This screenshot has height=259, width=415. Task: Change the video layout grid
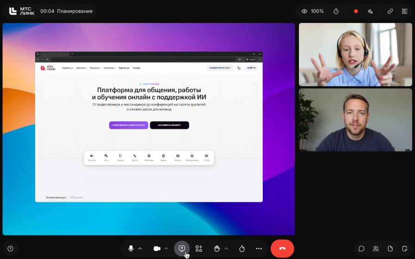(404, 11)
